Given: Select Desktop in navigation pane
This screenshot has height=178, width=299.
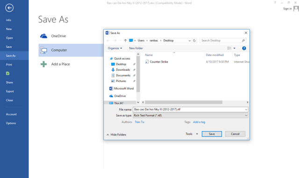Looking at the screenshot, I should pyautogui.click(x=121, y=64).
